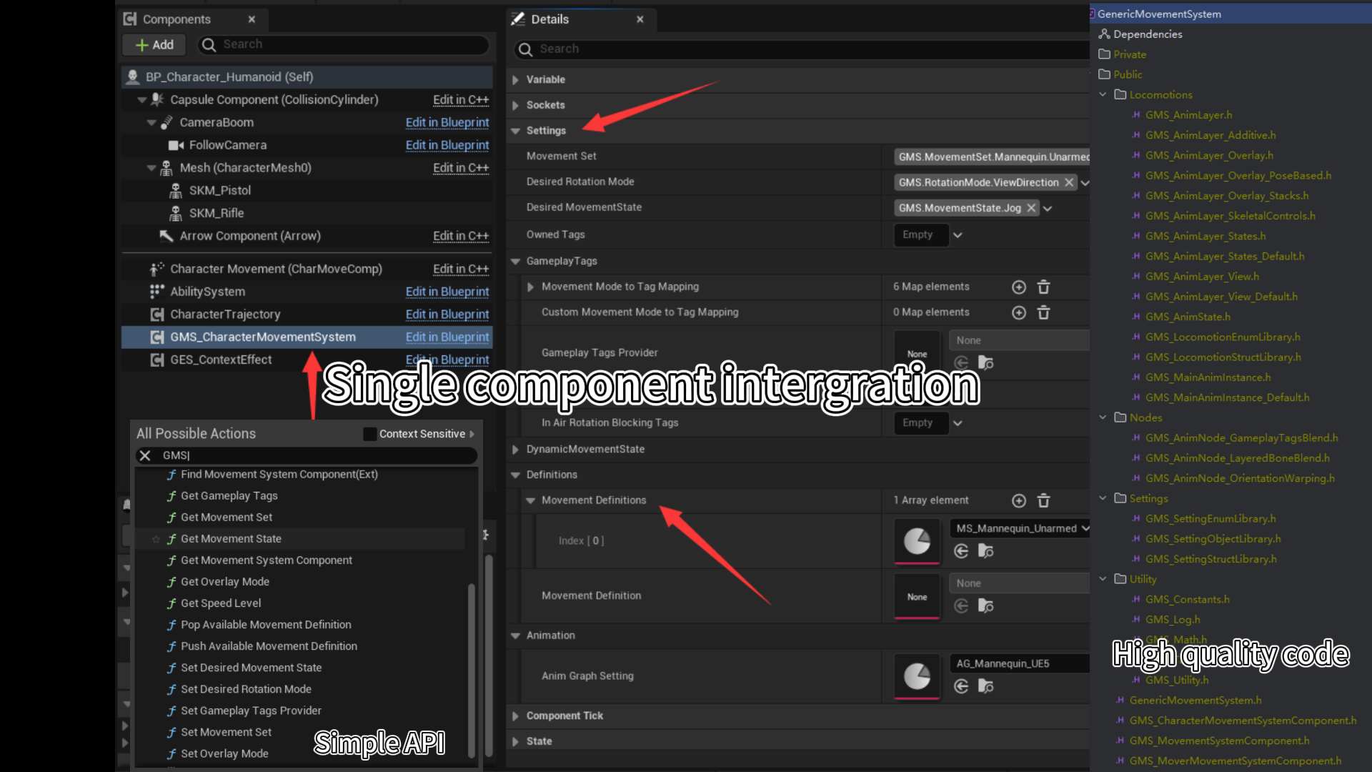Toggle the Context Sensitive checkbox
The width and height of the screenshot is (1372, 772).
click(369, 434)
